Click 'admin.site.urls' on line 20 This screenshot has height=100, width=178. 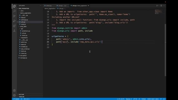(81, 39)
